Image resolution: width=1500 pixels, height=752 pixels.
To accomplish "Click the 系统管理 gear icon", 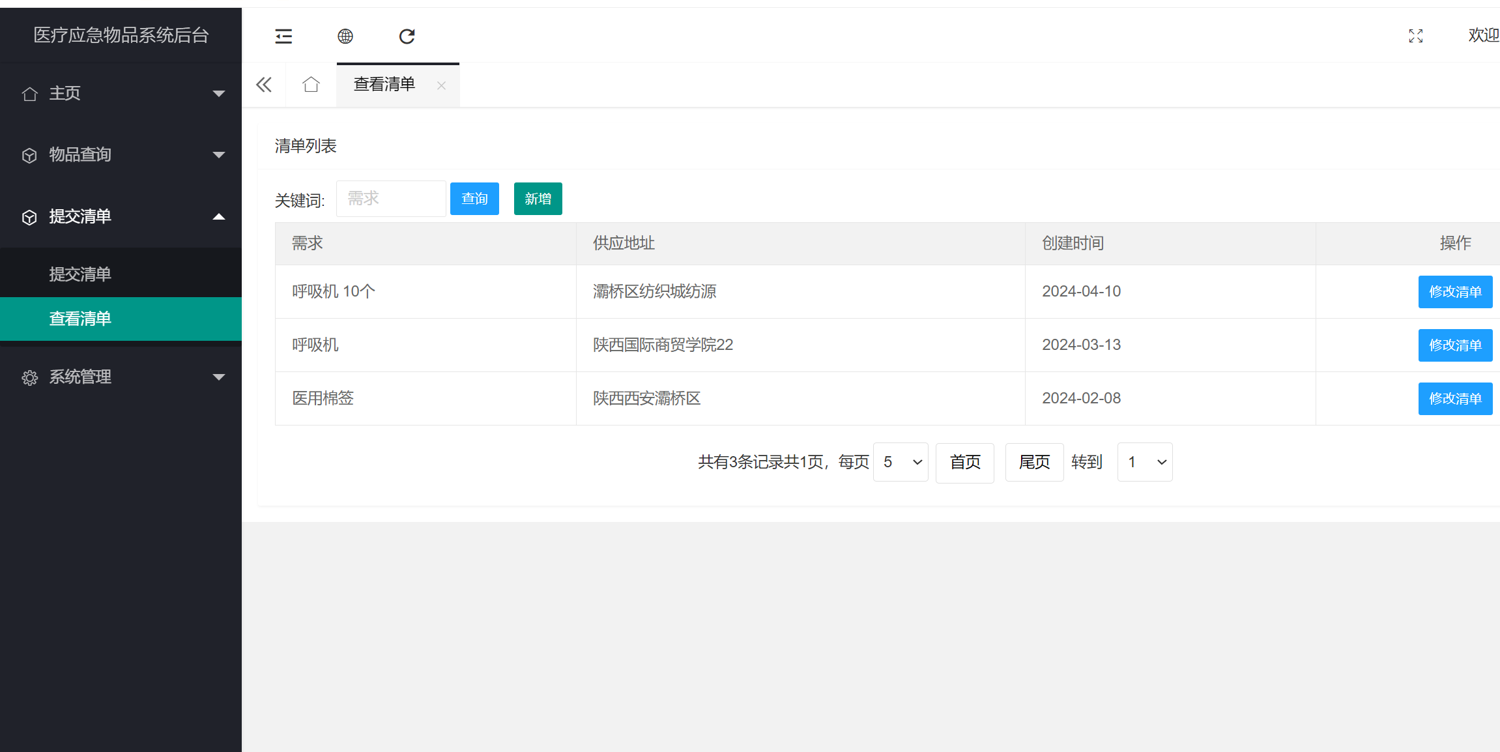I will [29, 377].
